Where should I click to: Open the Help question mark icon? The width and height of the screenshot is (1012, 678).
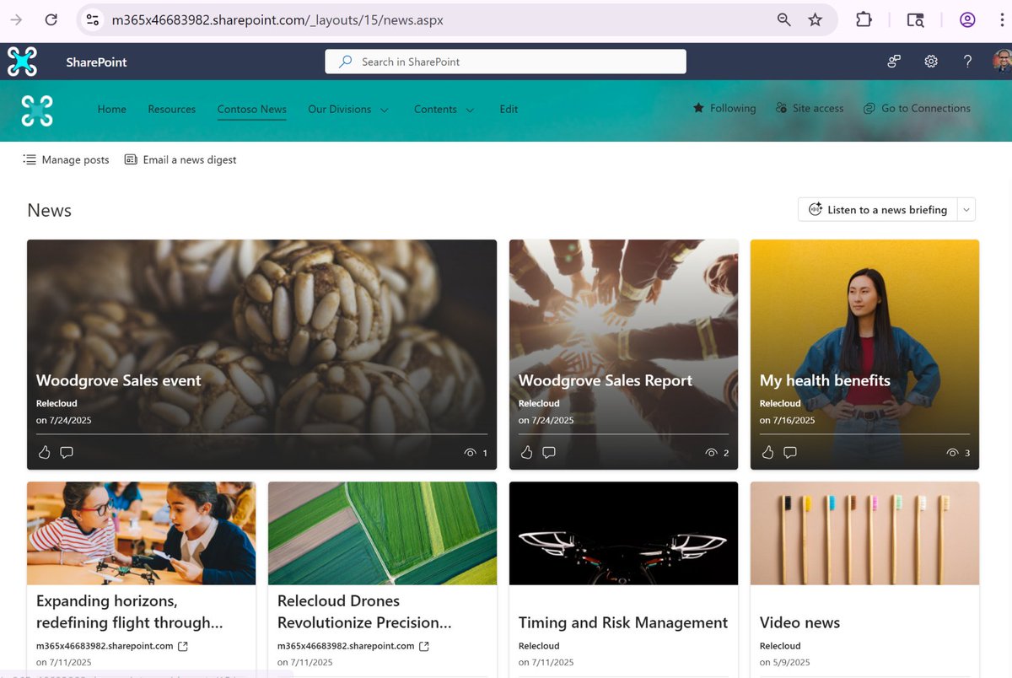coord(967,62)
